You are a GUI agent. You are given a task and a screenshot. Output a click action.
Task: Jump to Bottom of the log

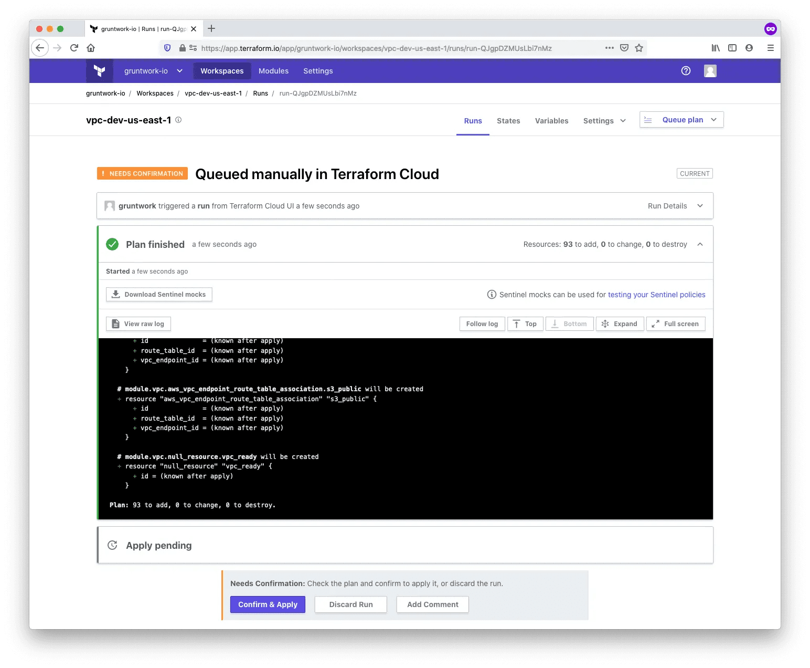[570, 324]
